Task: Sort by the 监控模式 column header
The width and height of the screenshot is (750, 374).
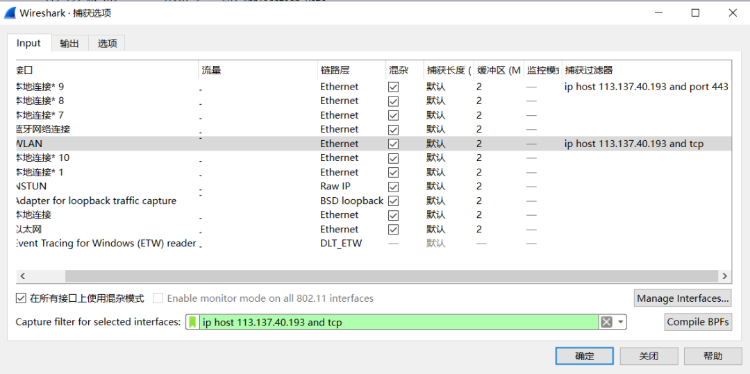Action: pos(543,71)
